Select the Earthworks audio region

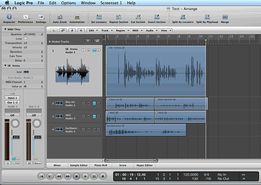tap(146, 130)
